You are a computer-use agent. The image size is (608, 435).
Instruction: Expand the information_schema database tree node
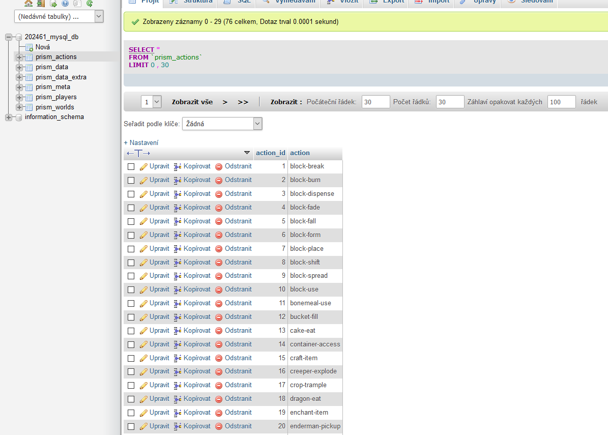9,117
